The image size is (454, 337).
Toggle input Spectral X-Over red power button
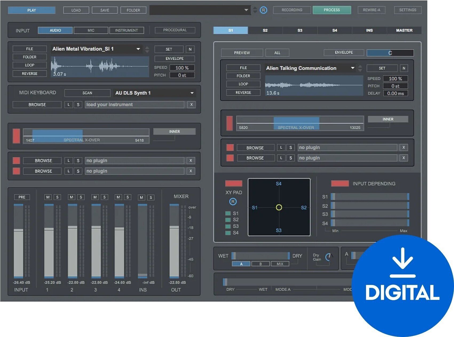pos(16,136)
